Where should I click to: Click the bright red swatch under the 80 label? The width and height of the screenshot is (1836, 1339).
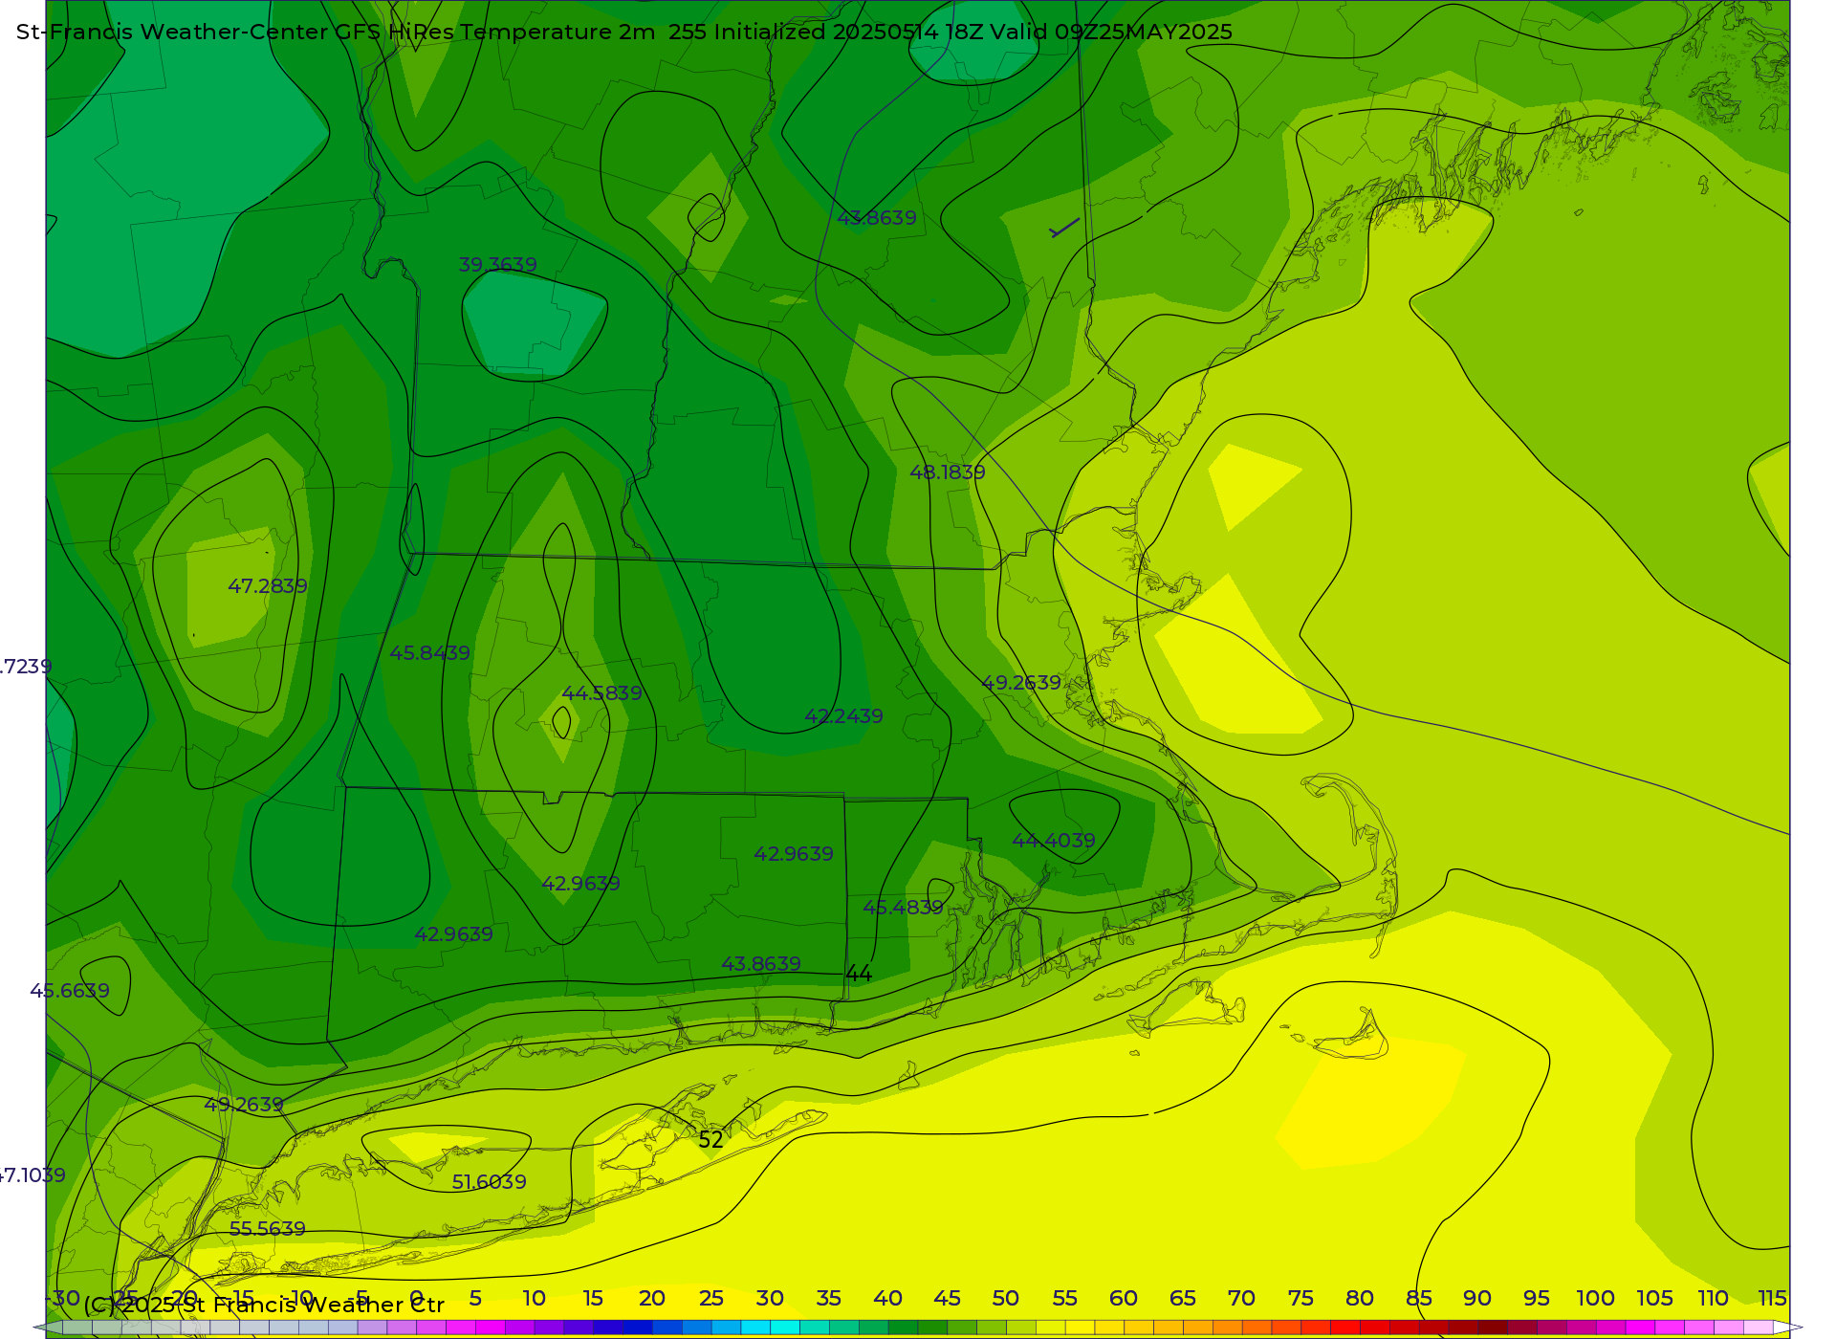1344,1328
